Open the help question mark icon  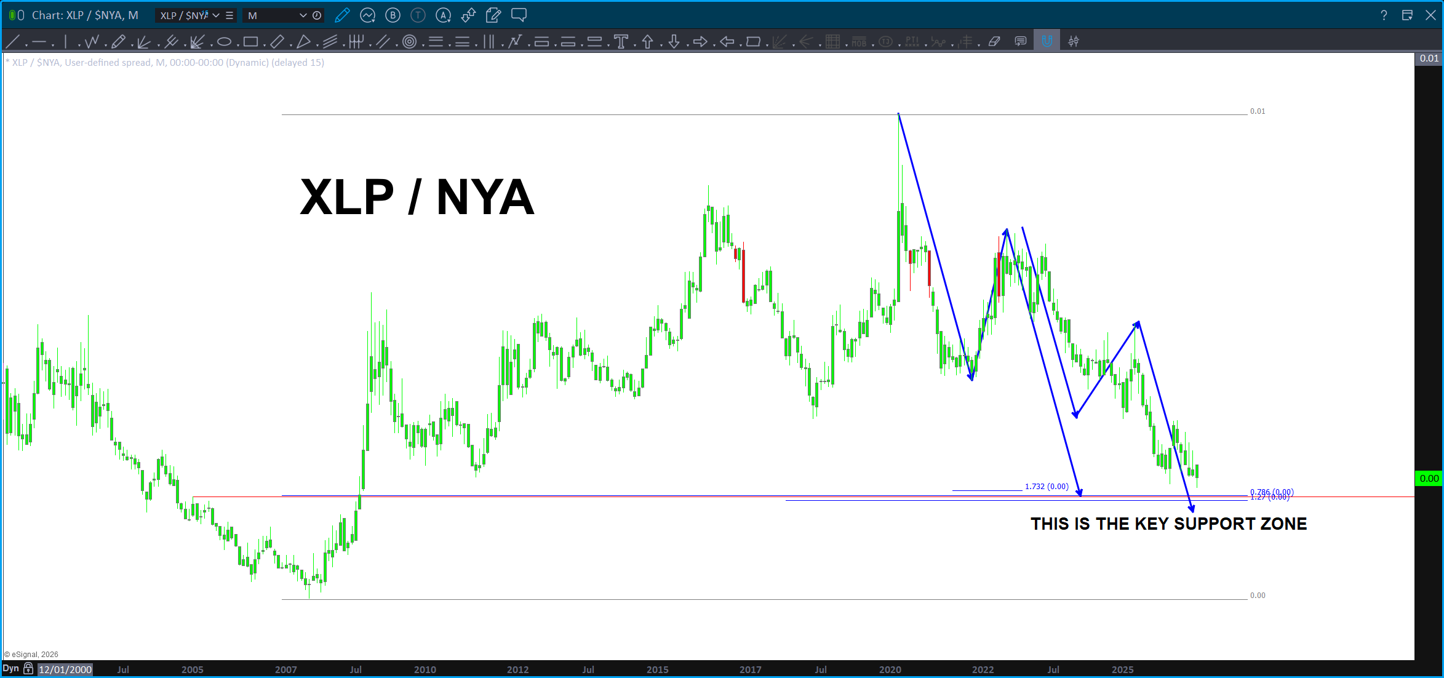(1384, 15)
